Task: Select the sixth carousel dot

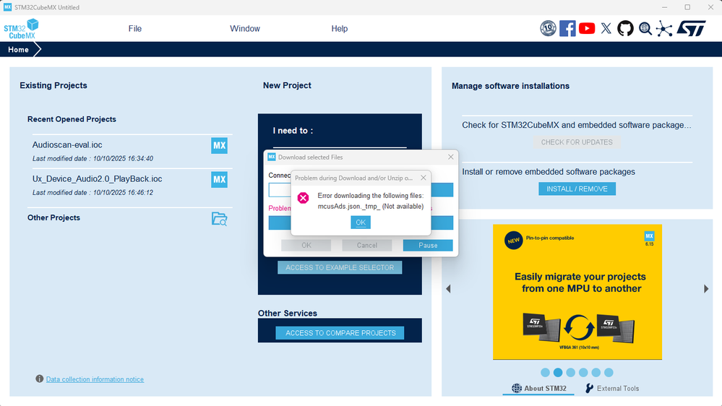Action: click(609, 372)
